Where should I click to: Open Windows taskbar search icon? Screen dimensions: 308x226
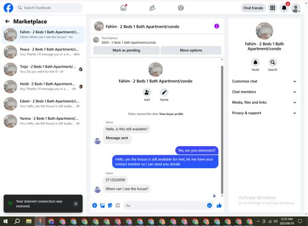[17, 221]
